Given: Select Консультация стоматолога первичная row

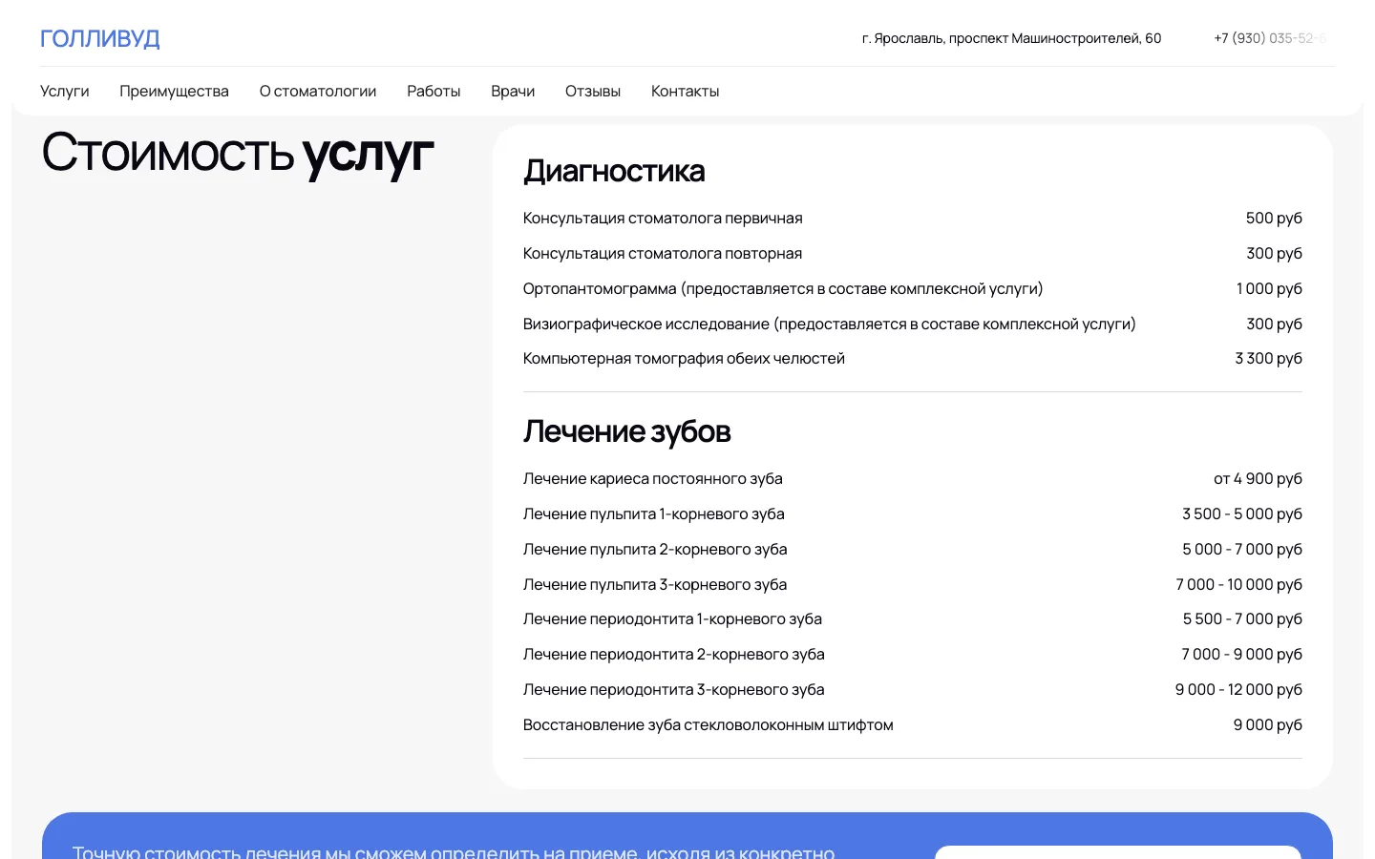Looking at the screenshot, I should 913,219.
